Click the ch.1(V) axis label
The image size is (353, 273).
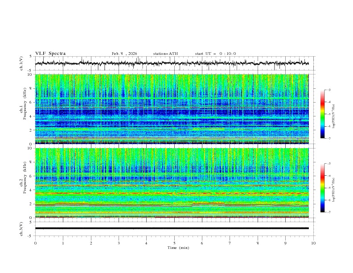point(21,64)
